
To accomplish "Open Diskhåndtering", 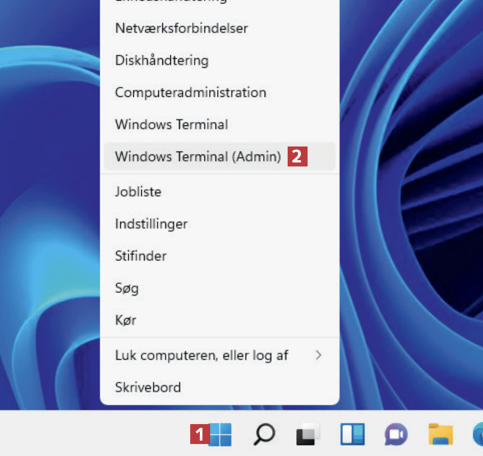I will click(x=162, y=60).
